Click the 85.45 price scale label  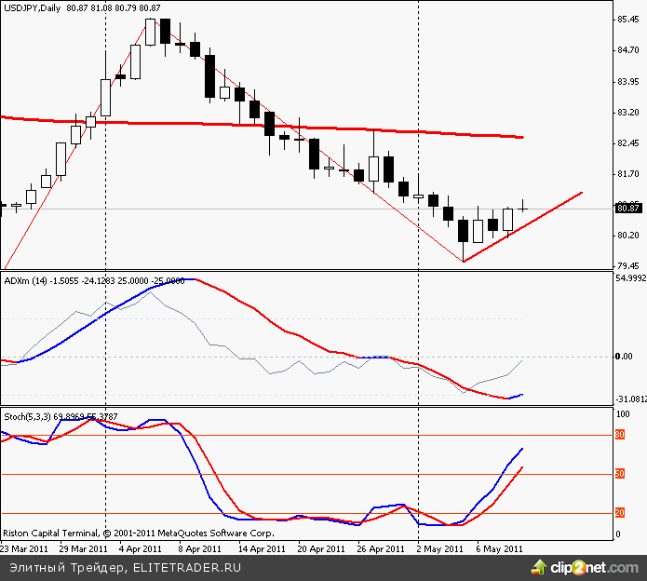coord(628,20)
